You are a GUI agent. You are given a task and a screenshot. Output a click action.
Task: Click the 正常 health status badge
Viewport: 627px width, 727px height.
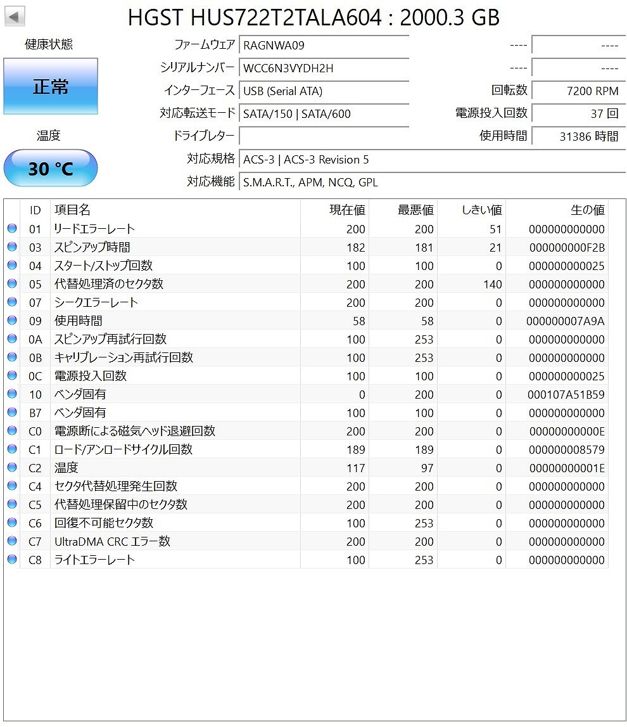(50, 87)
